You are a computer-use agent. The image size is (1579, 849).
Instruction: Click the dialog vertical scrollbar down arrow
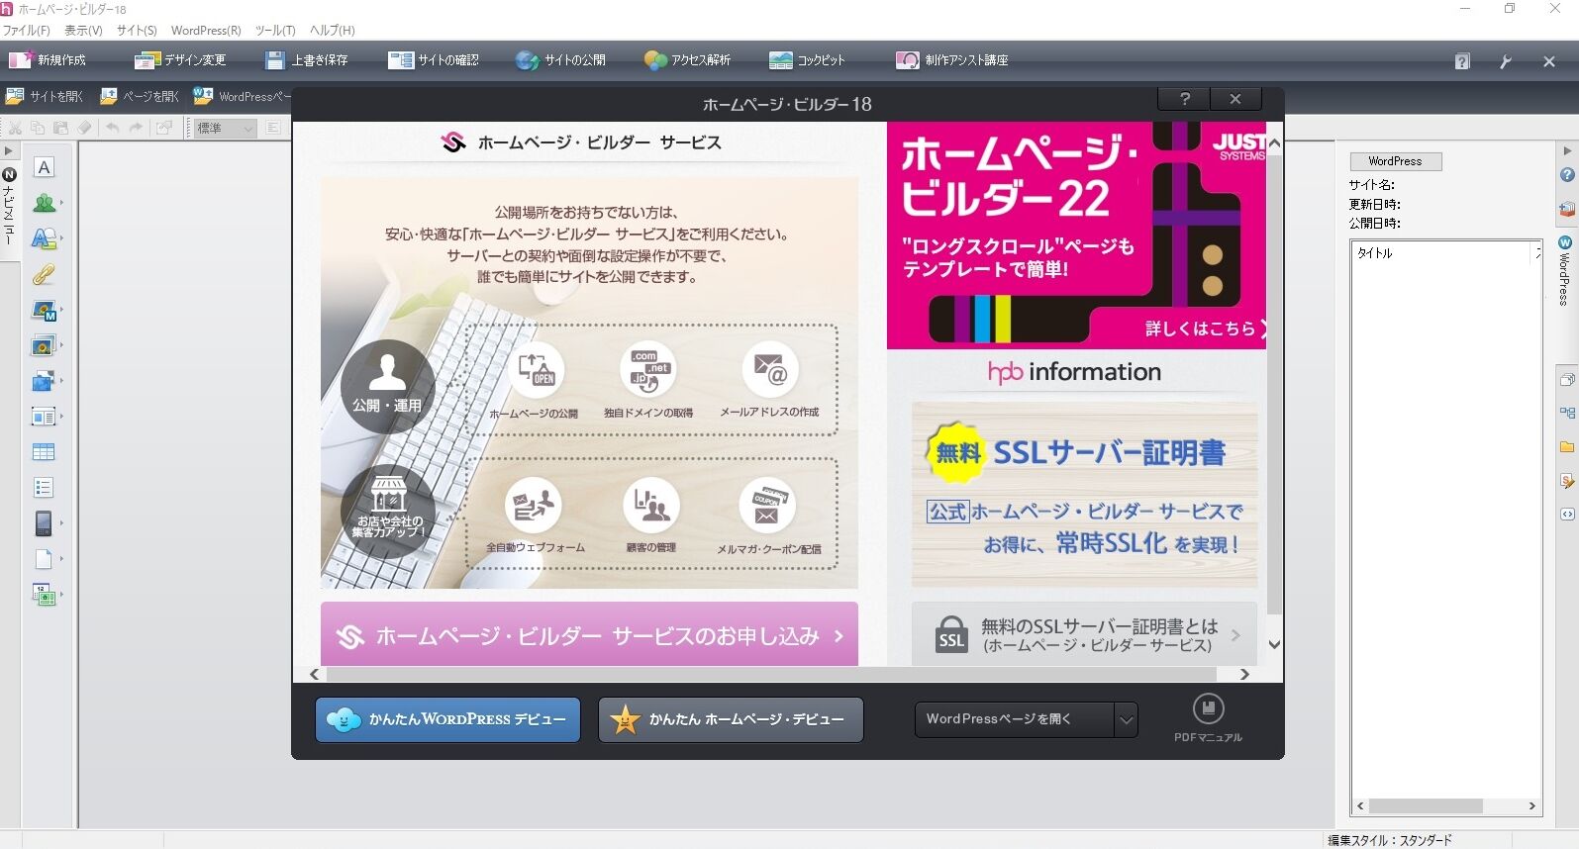click(1274, 644)
